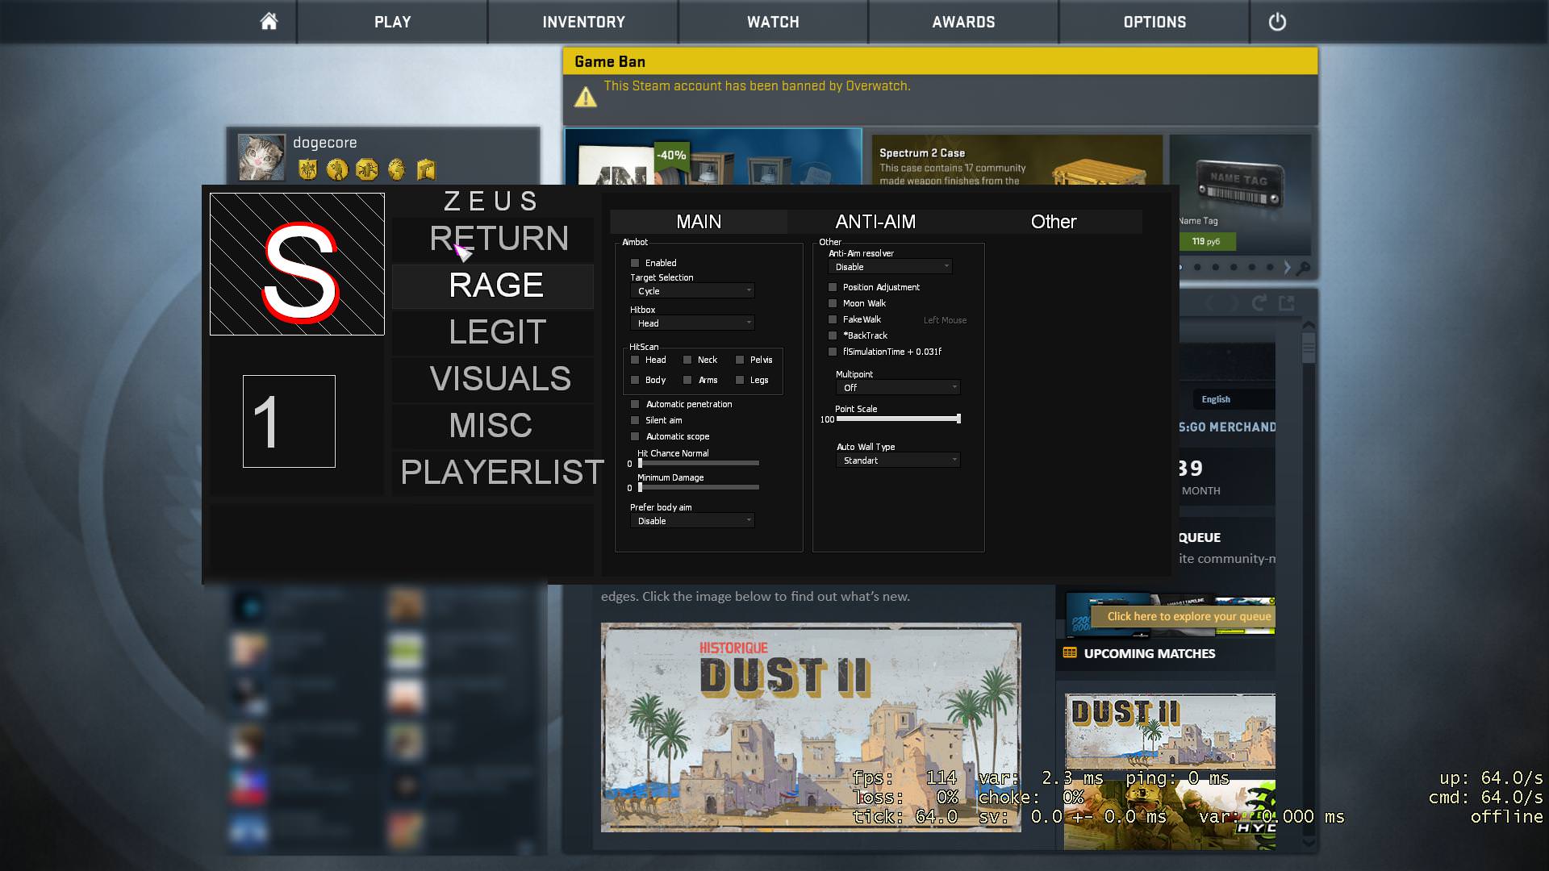The height and width of the screenshot is (871, 1549).
Task: Click the third medal under dogecore
Action: click(x=366, y=169)
